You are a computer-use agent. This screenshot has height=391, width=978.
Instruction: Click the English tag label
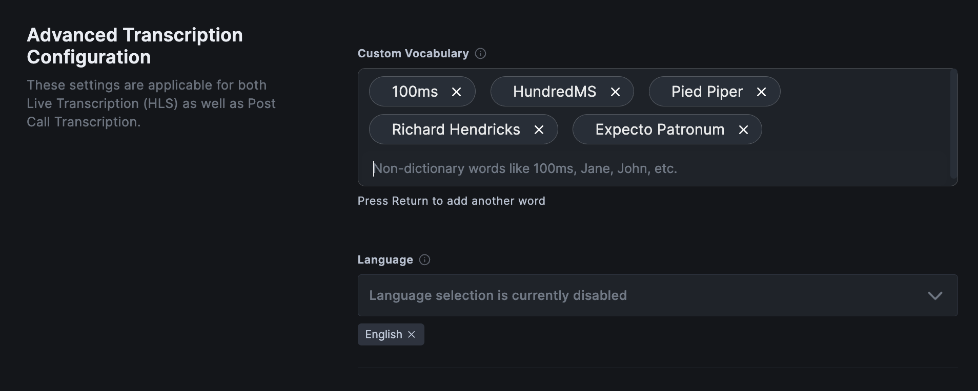coord(383,335)
